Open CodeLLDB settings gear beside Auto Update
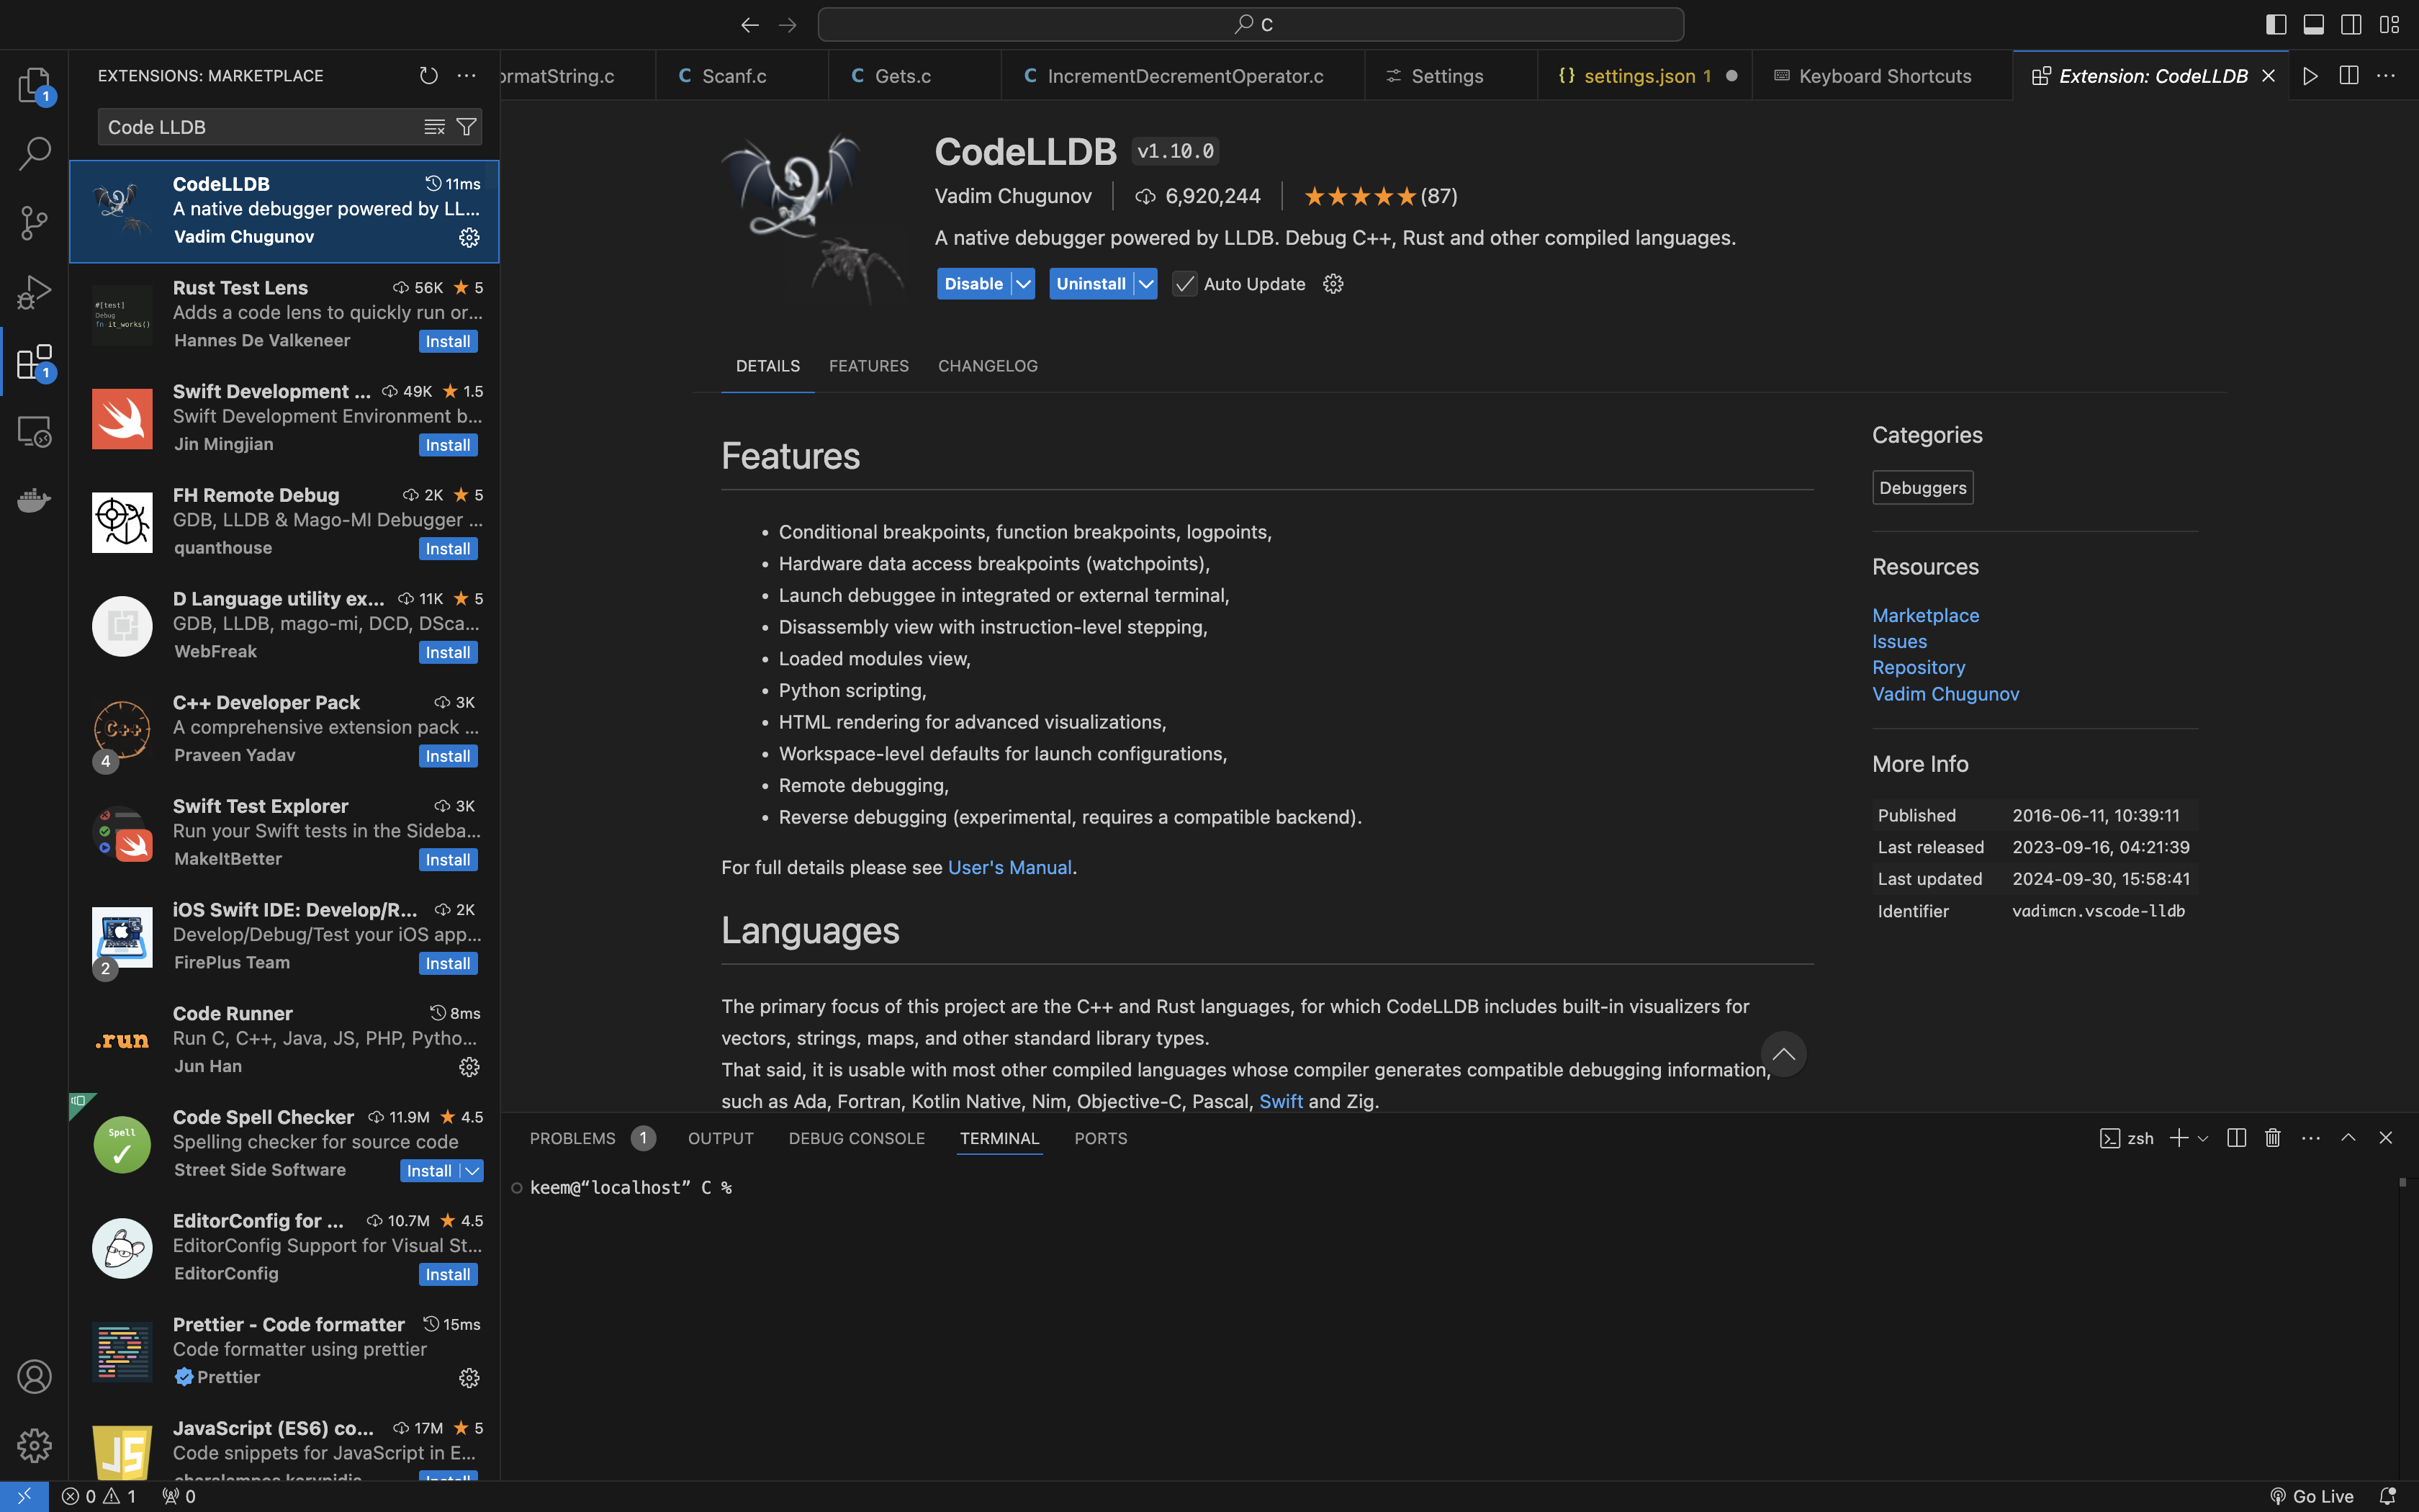The width and height of the screenshot is (2419, 1512). pos(1333,284)
